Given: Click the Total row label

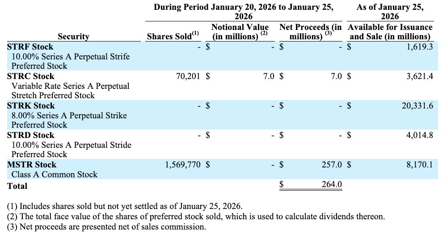Looking at the screenshot, I should tap(17, 186).
